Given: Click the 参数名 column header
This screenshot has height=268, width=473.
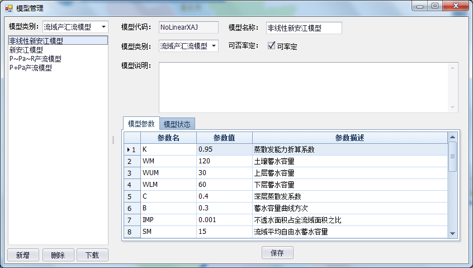Looking at the screenshot, I should [168, 138].
